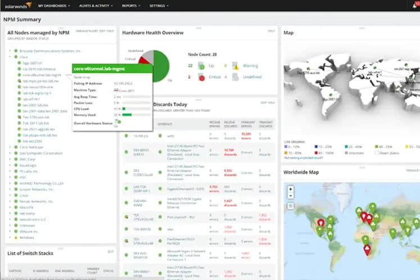
Task: Click the 0 - 10% line utilization legend swatch
Action: [x=286, y=147]
